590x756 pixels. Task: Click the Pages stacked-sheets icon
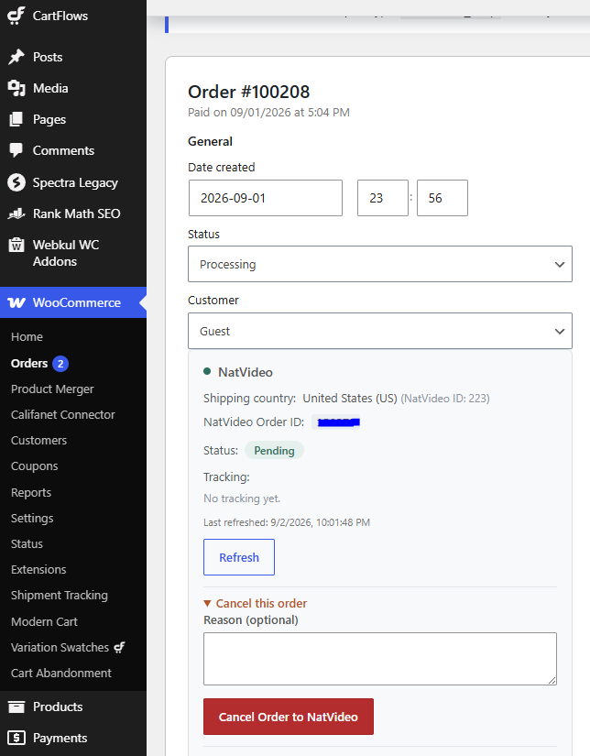pos(16,119)
